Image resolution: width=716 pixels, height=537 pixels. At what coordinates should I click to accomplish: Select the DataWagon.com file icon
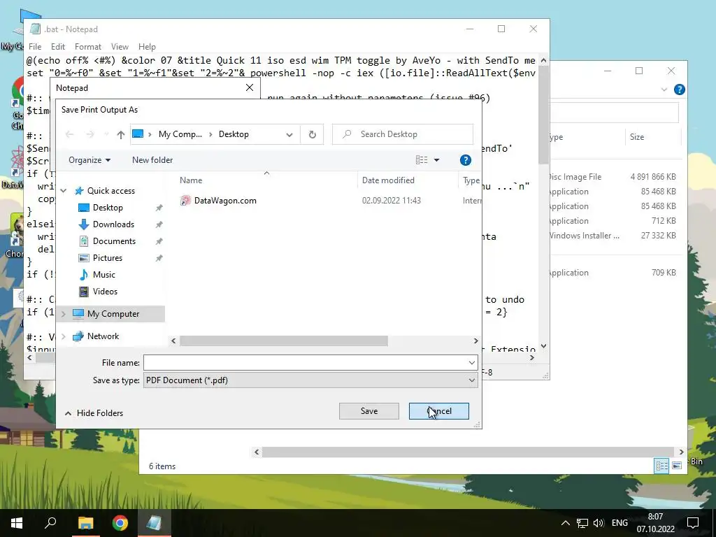pos(185,201)
